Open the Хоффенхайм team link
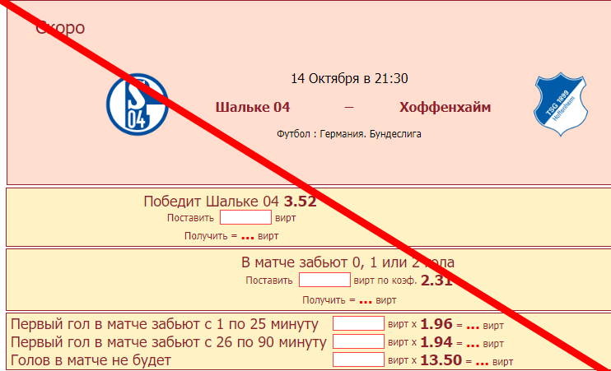611x371 pixels. 445,107
